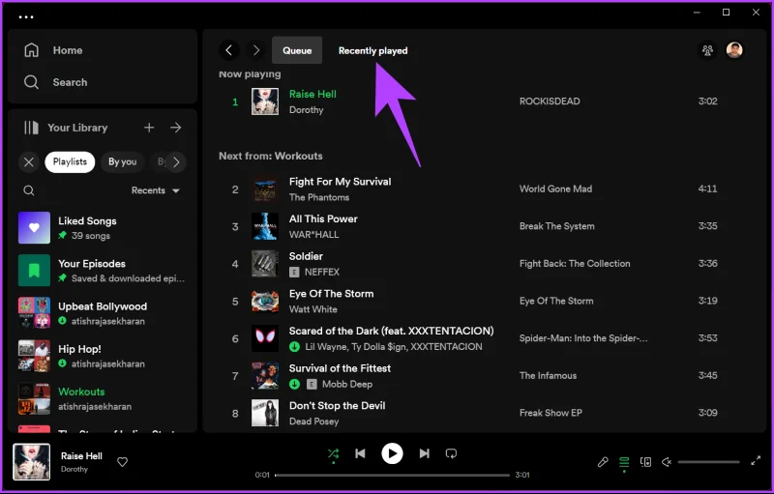Skip to next track
Viewport: 774px width, 494px height.
coord(424,453)
